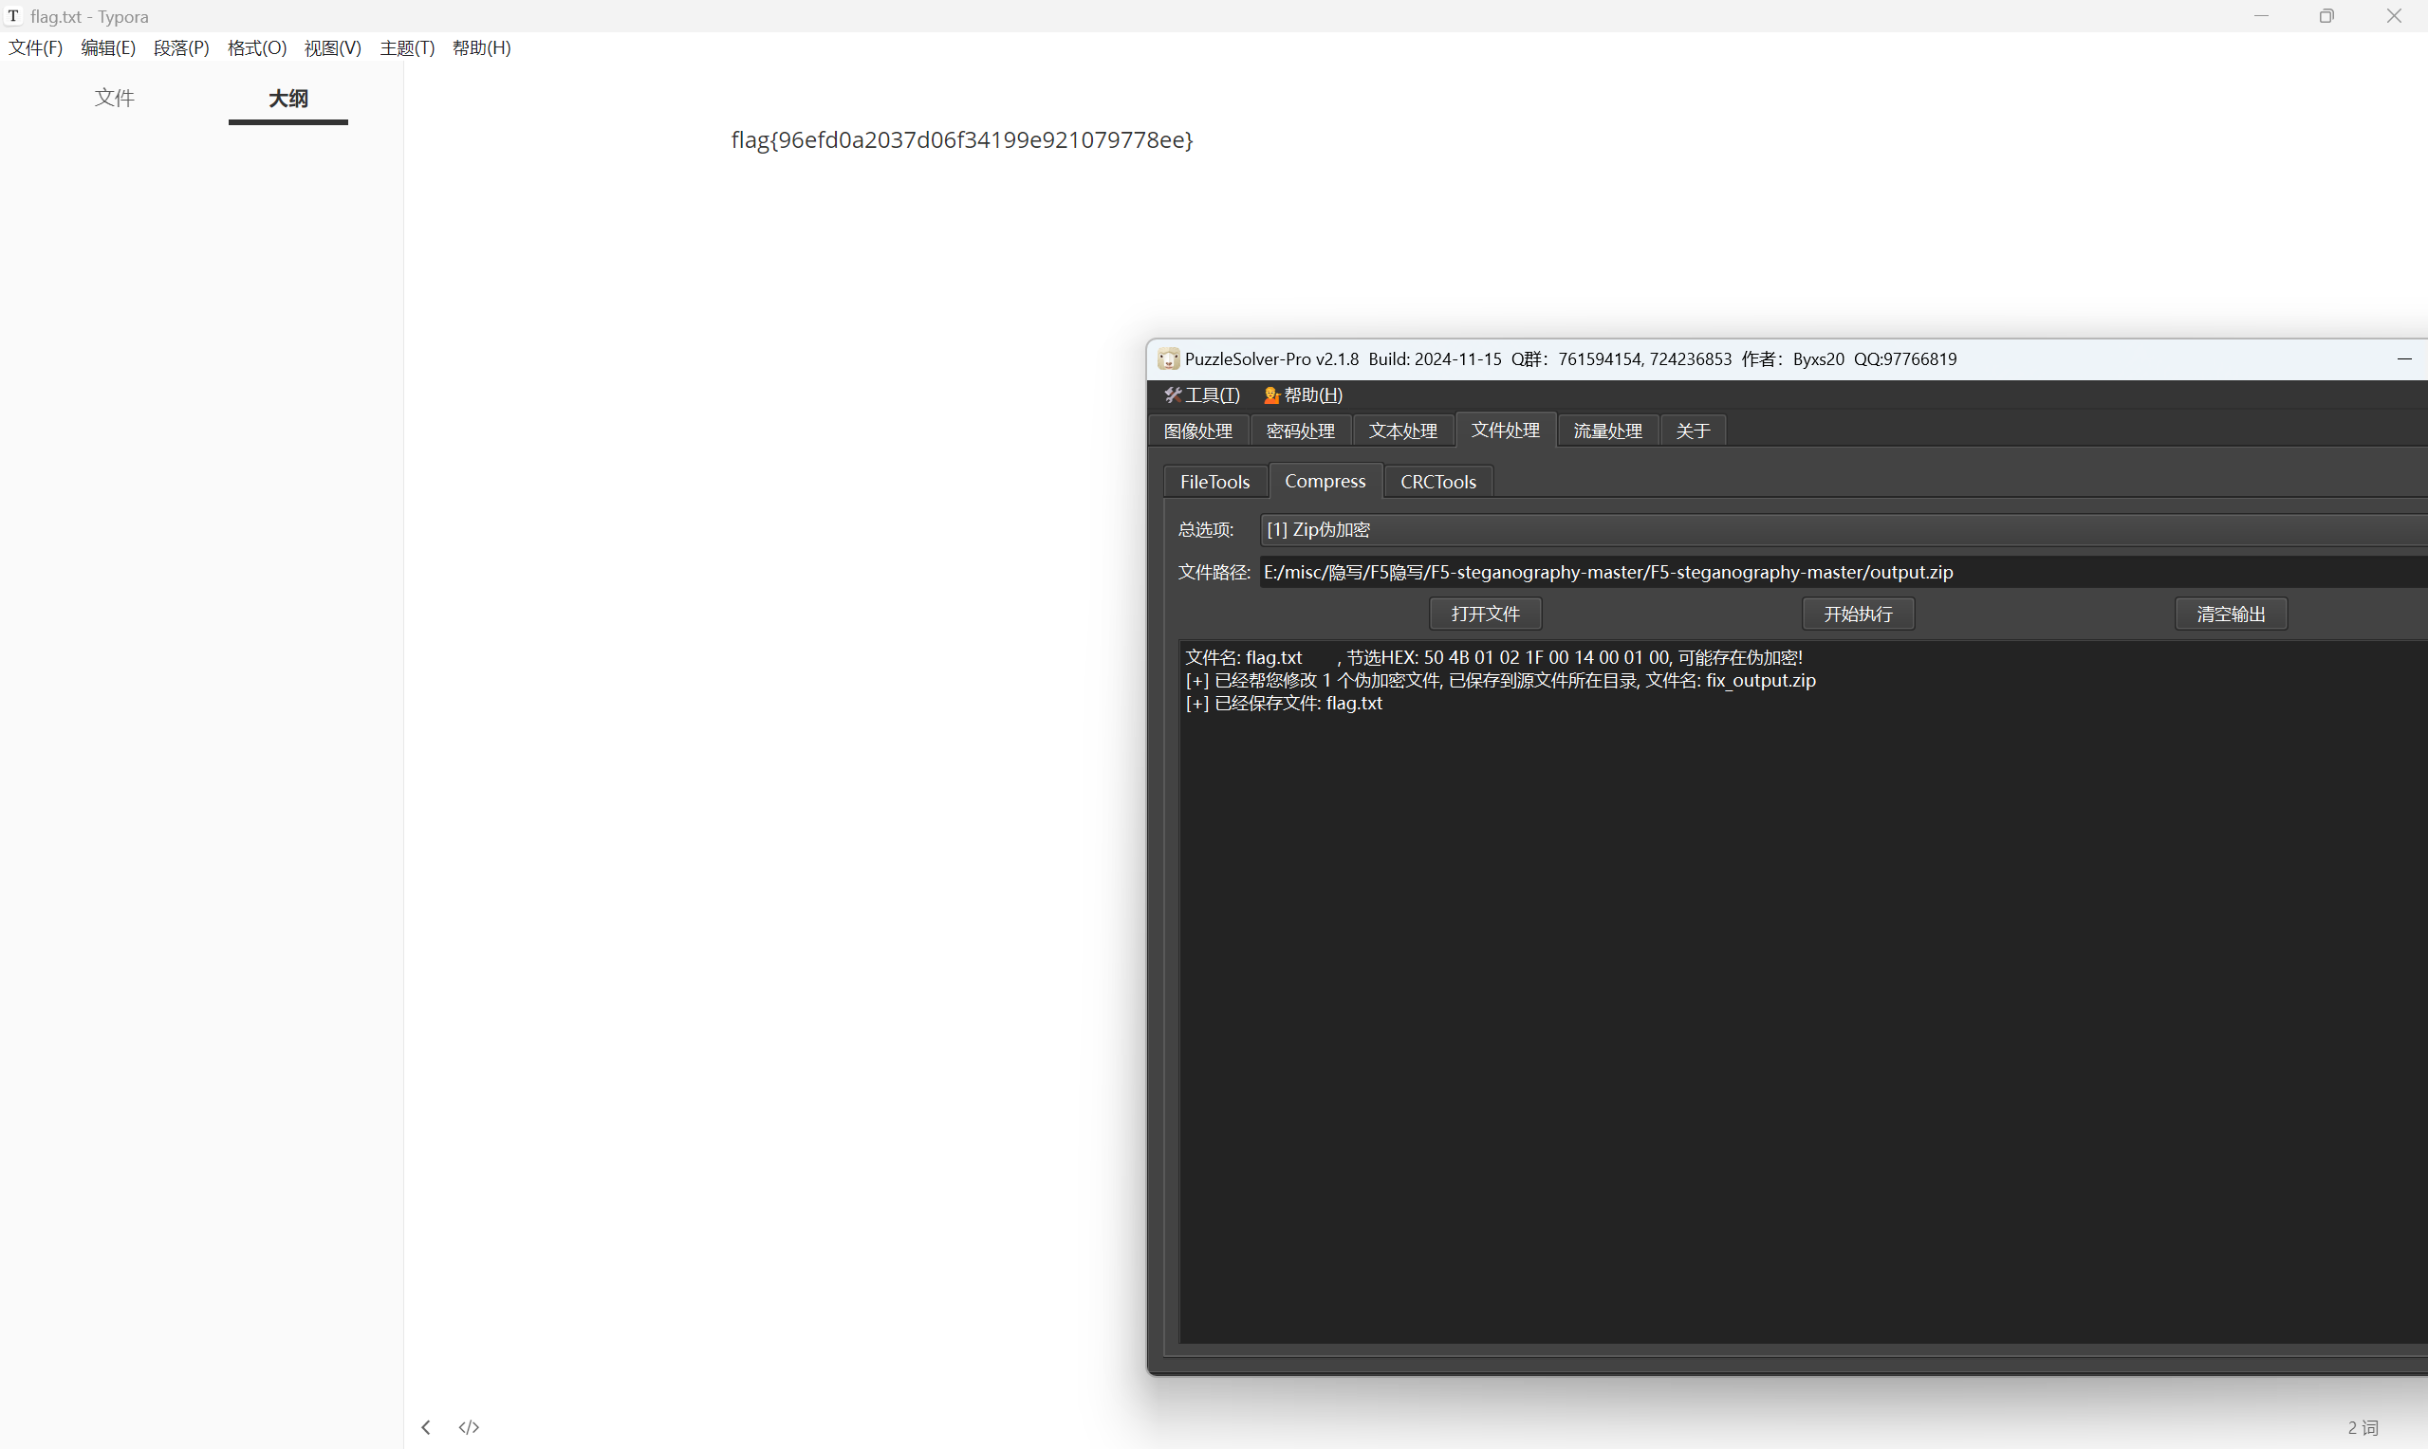Image resolution: width=2428 pixels, height=1449 pixels.
Task: Open the word count '2 词' status
Action: (x=2363, y=1427)
